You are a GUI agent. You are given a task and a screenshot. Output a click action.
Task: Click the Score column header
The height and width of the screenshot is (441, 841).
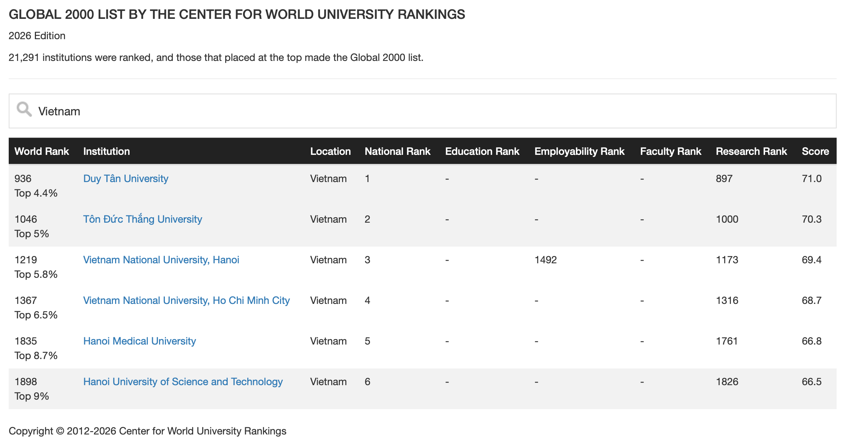tap(815, 151)
